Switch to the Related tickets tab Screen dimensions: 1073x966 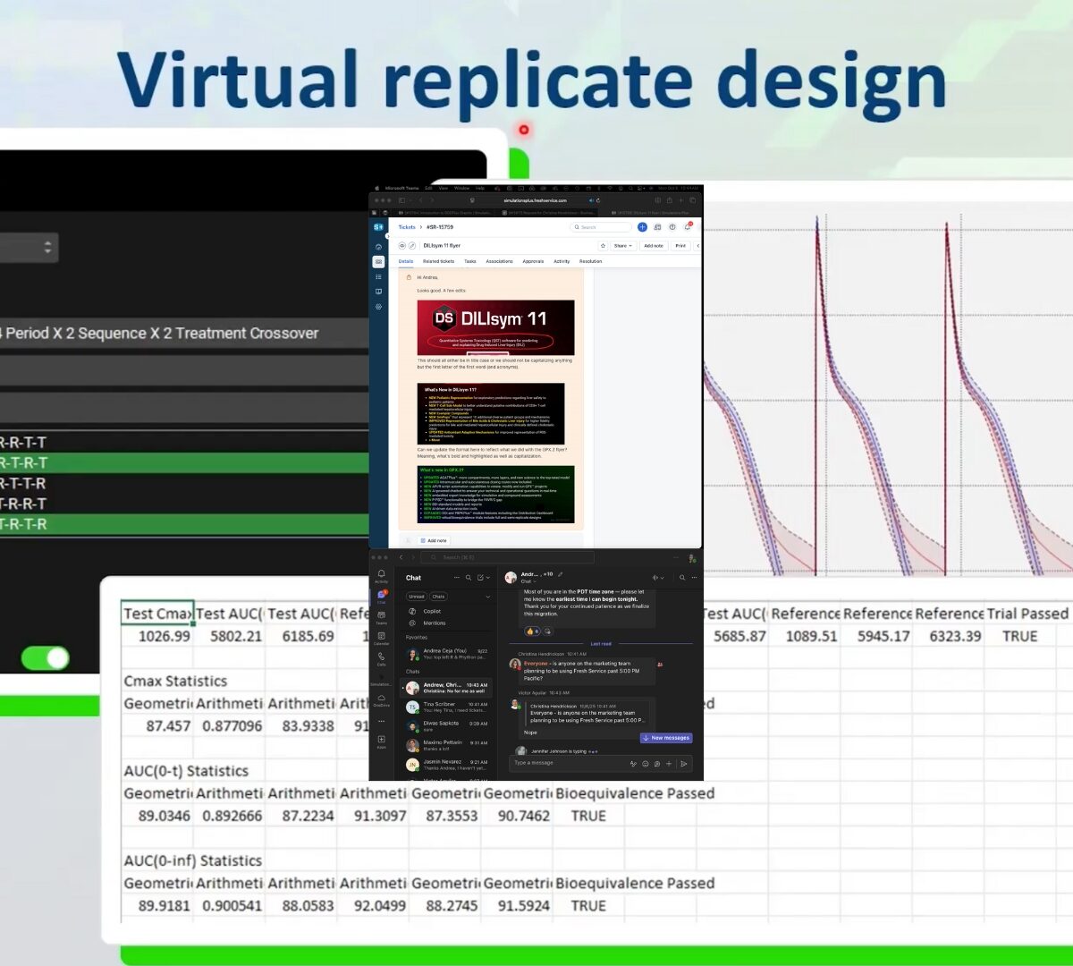(x=438, y=261)
